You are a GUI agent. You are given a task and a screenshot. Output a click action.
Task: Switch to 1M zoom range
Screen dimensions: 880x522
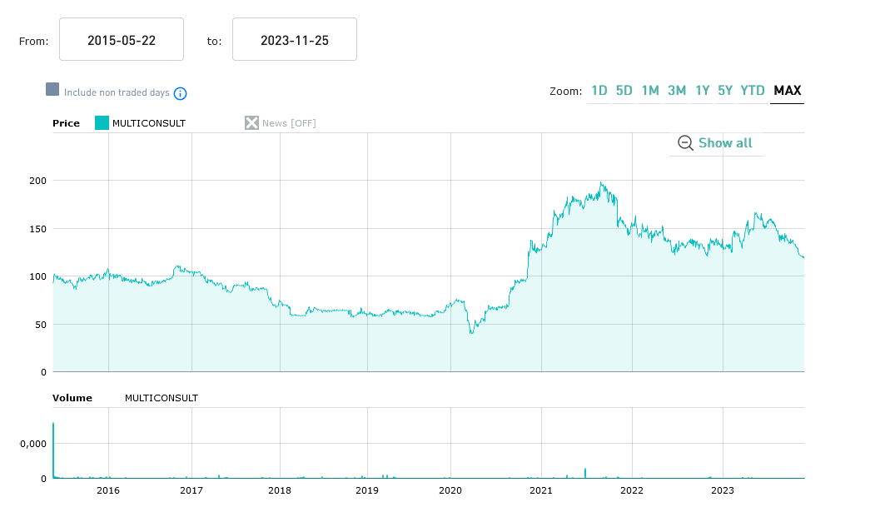pyautogui.click(x=650, y=91)
